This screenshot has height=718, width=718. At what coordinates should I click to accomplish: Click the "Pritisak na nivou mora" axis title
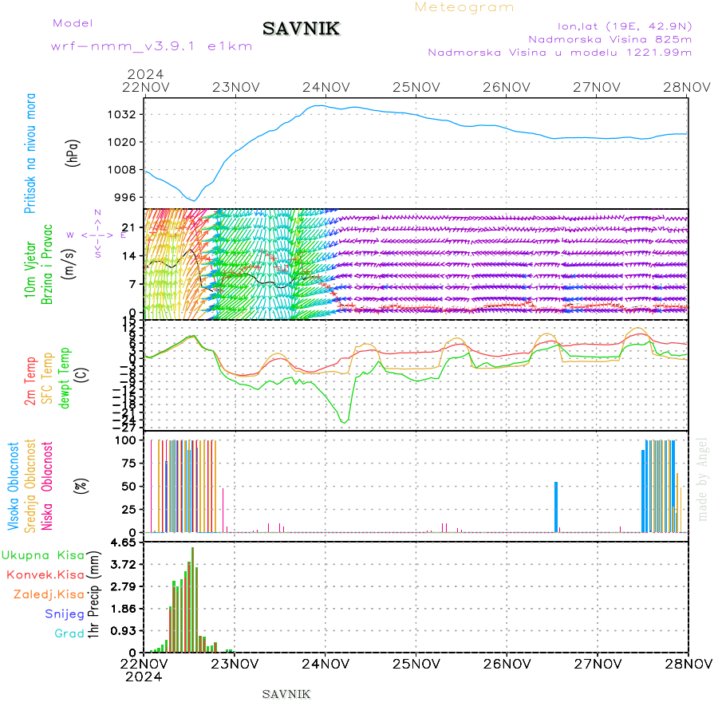30,153
